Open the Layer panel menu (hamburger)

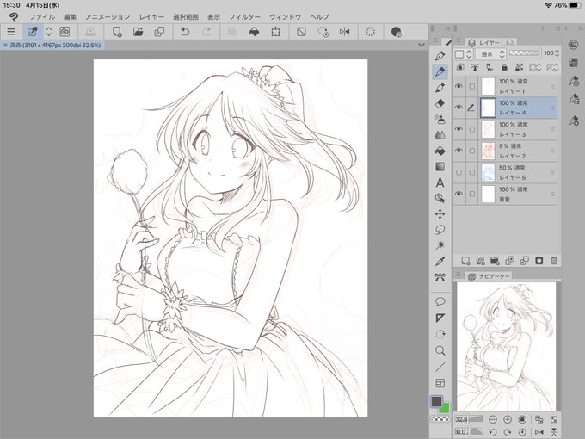pos(459,40)
